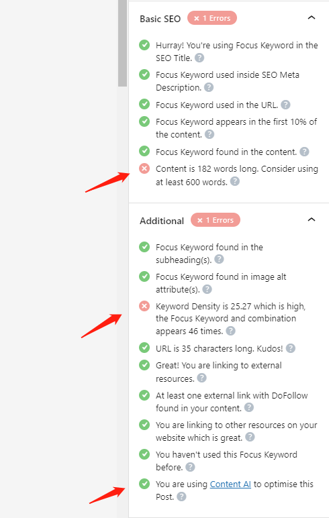Click help icon after DoFollow external link check

(x=249, y=407)
